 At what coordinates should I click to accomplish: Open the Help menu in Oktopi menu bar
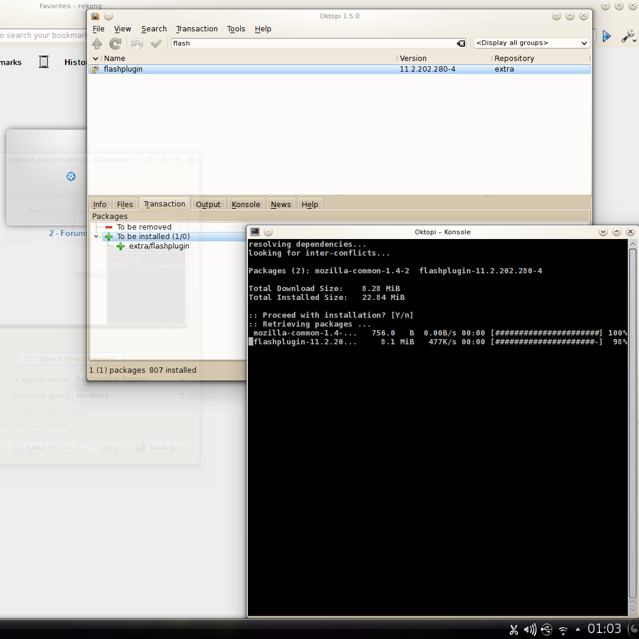click(263, 29)
